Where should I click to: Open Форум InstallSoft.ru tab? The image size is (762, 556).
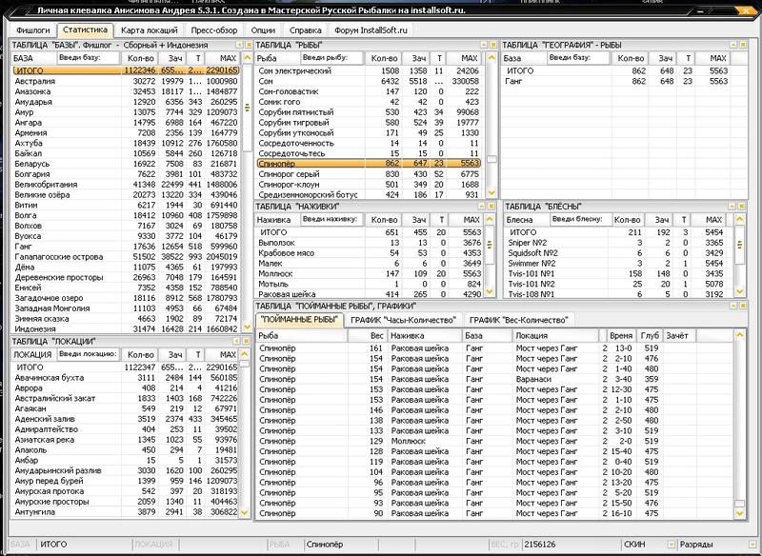click(x=371, y=30)
